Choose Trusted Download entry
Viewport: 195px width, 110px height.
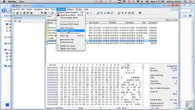(71, 42)
